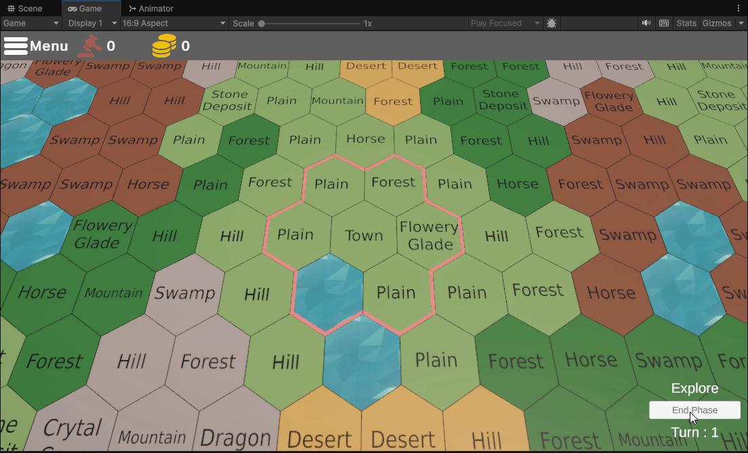Toggle the keyboard shortcuts icon

point(663,23)
